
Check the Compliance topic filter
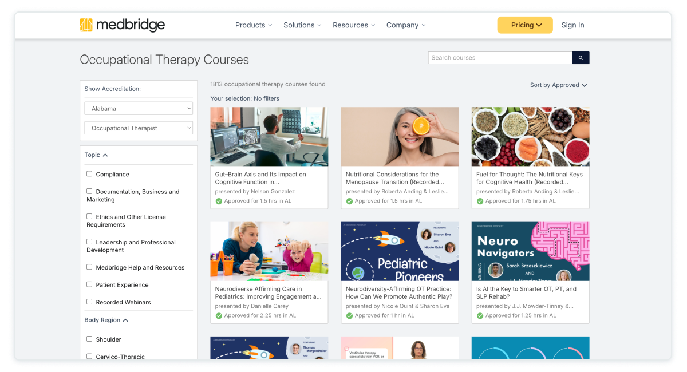(x=89, y=174)
